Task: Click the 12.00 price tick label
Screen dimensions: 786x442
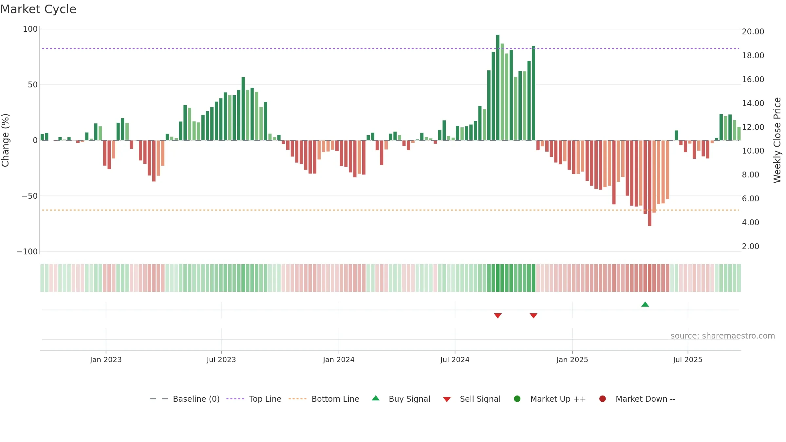Action: click(753, 127)
